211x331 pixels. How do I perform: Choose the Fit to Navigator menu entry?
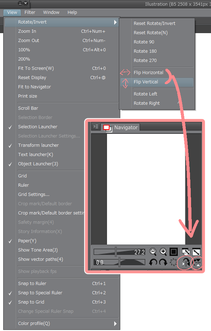click(x=62, y=87)
